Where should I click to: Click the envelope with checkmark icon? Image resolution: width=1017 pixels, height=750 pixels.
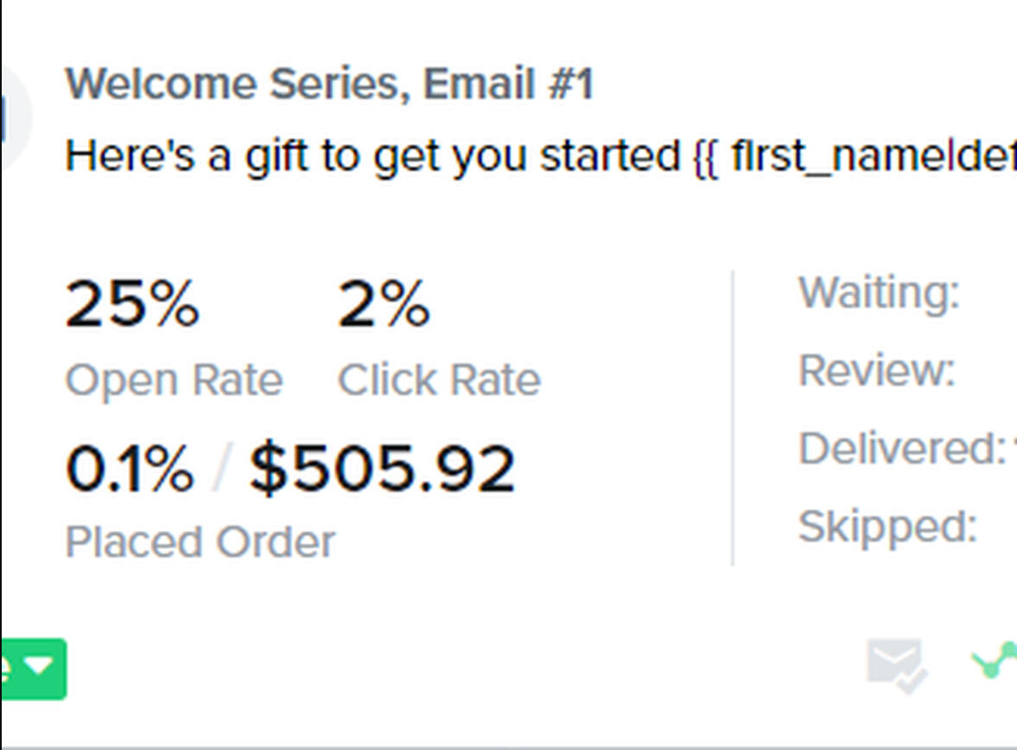(x=896, y=664)
